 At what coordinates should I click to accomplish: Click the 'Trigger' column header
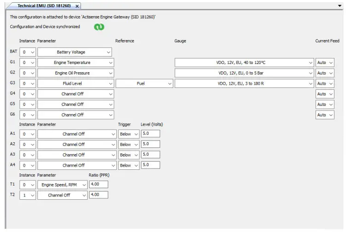pyautogui.click(x=124, y=124)
